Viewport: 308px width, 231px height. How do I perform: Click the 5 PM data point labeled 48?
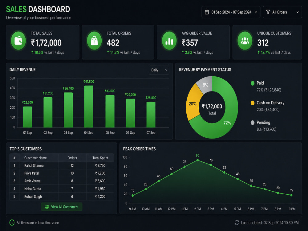pyautogui.click(x=238, y=179)
